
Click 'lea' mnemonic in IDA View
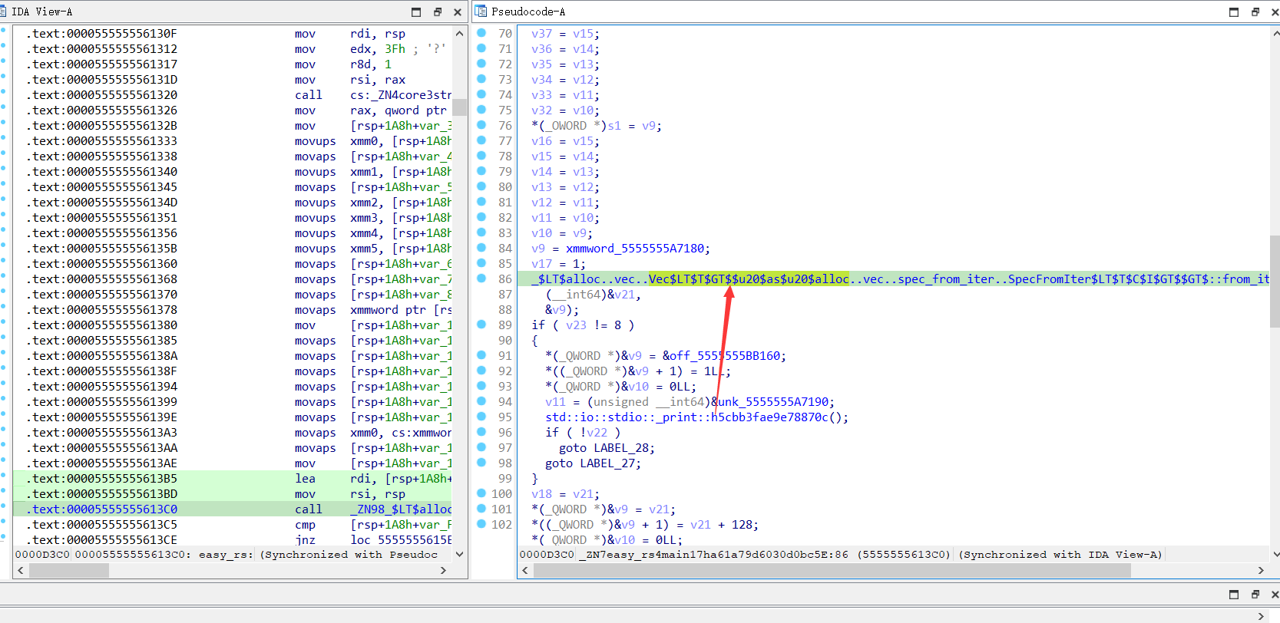pos(305,478)
